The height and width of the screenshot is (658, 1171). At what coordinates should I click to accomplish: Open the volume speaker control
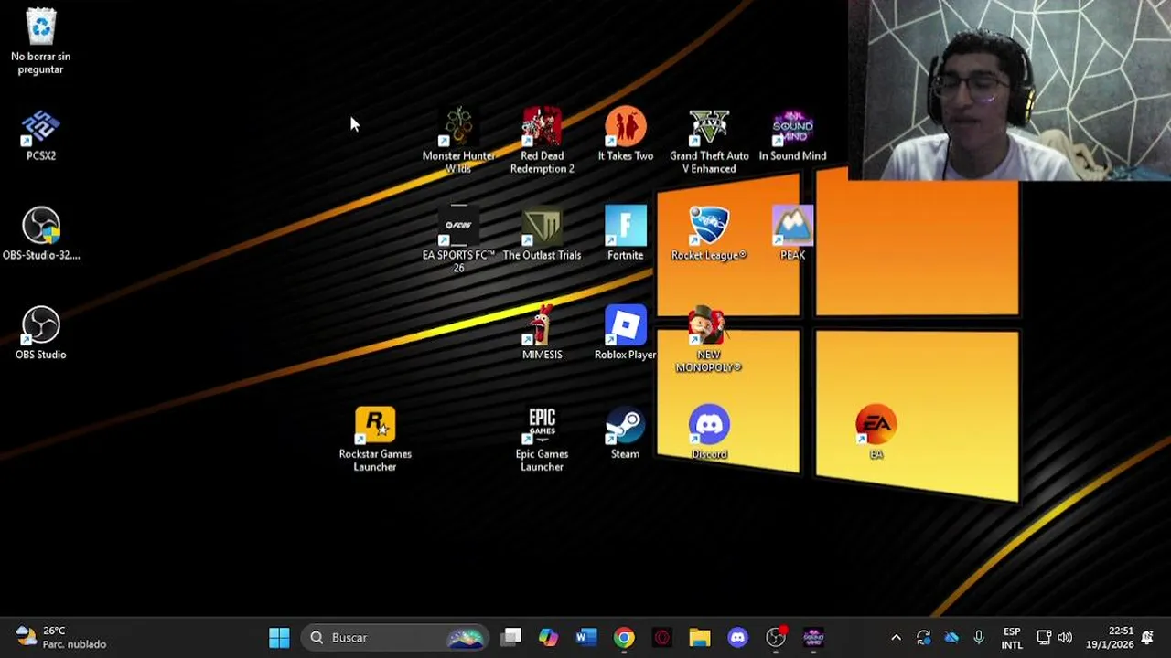coord(1065,637)
